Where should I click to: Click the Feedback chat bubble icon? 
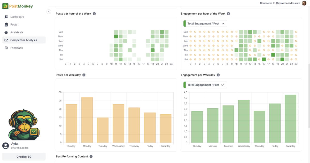pyautogui.click(x=6, y=48)
